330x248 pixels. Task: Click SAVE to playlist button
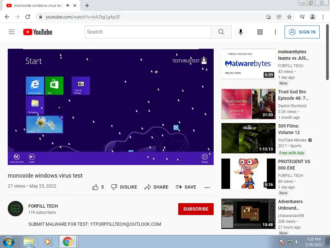(186, 187)
